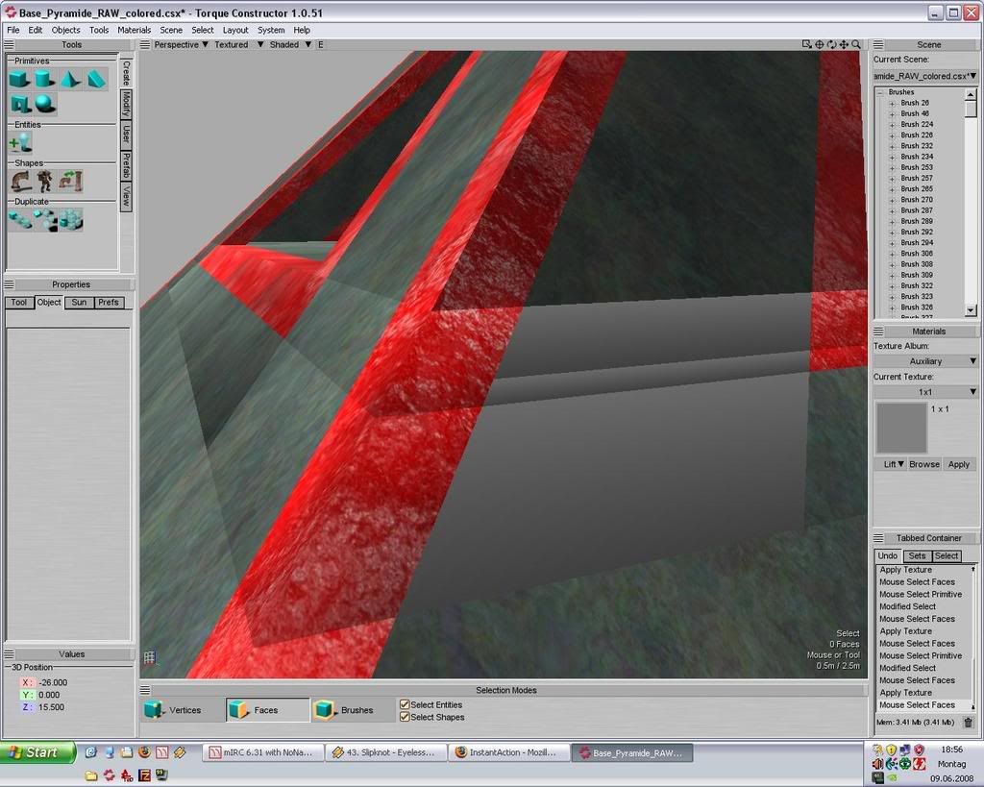Image resolution: width=984 pixels, height=787 pixels.
Task: Open the Texture Album Auxiliary dropdown
Action: pos(926,361)
